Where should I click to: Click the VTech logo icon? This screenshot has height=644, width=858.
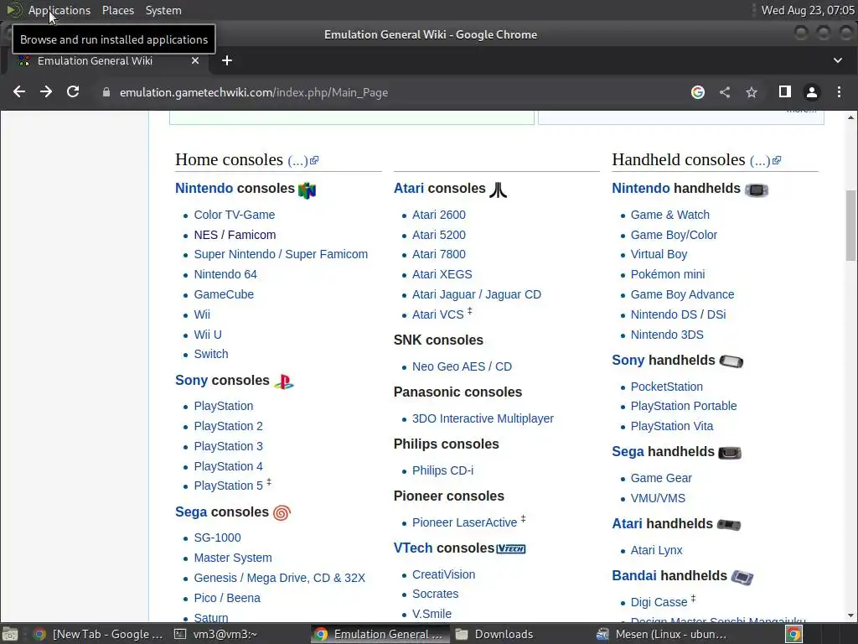coord(511,548)
